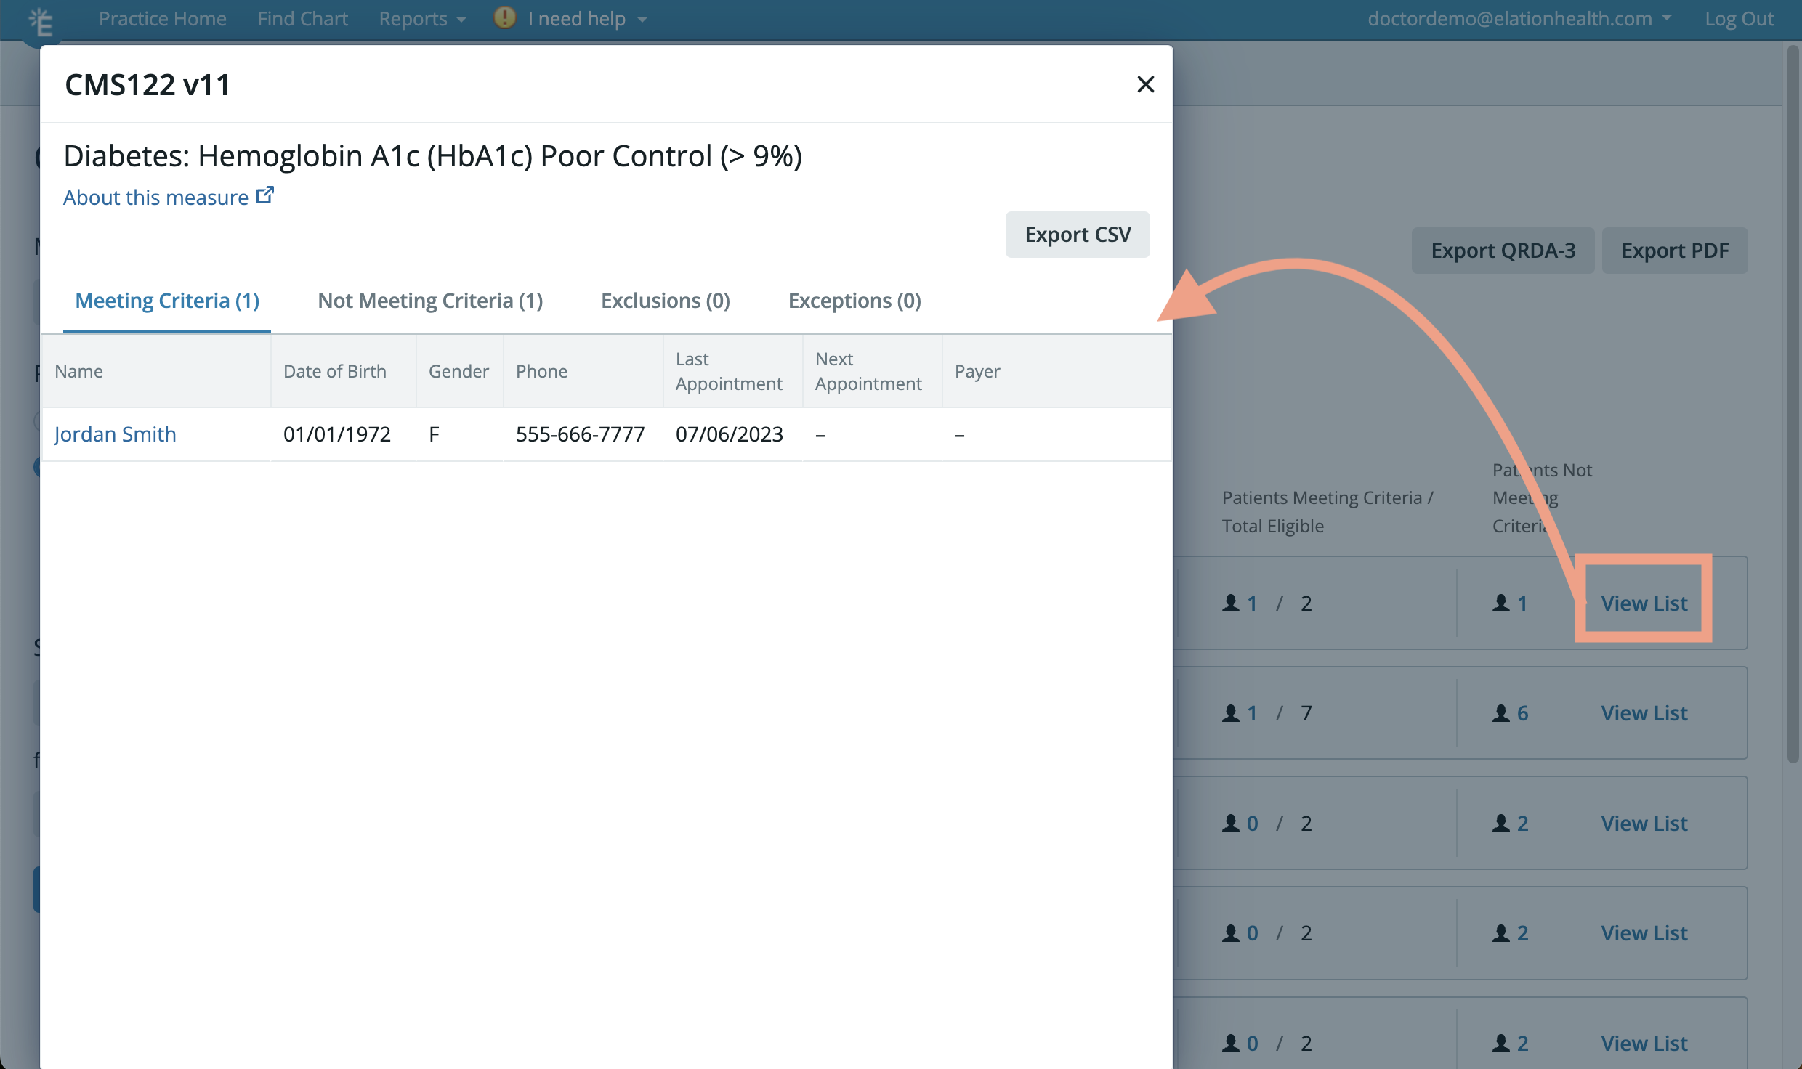Click Jordan Smith patient name link
The height and width of the screenshot is (1069, 1802).
tap(116, 434)
